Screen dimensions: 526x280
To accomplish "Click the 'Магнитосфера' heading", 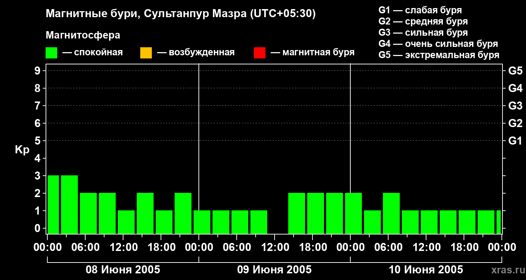I will point(83,35).
